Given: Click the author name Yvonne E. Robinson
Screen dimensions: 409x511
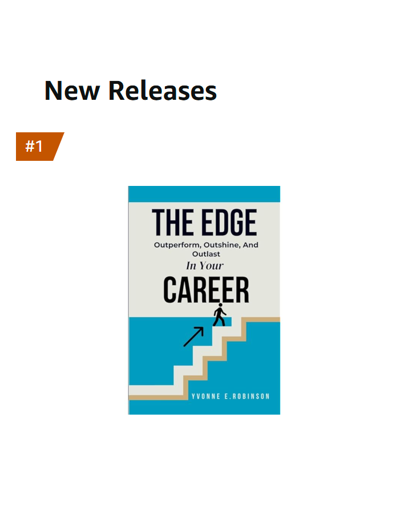Looking at the screenshot, I should point(230,396).
